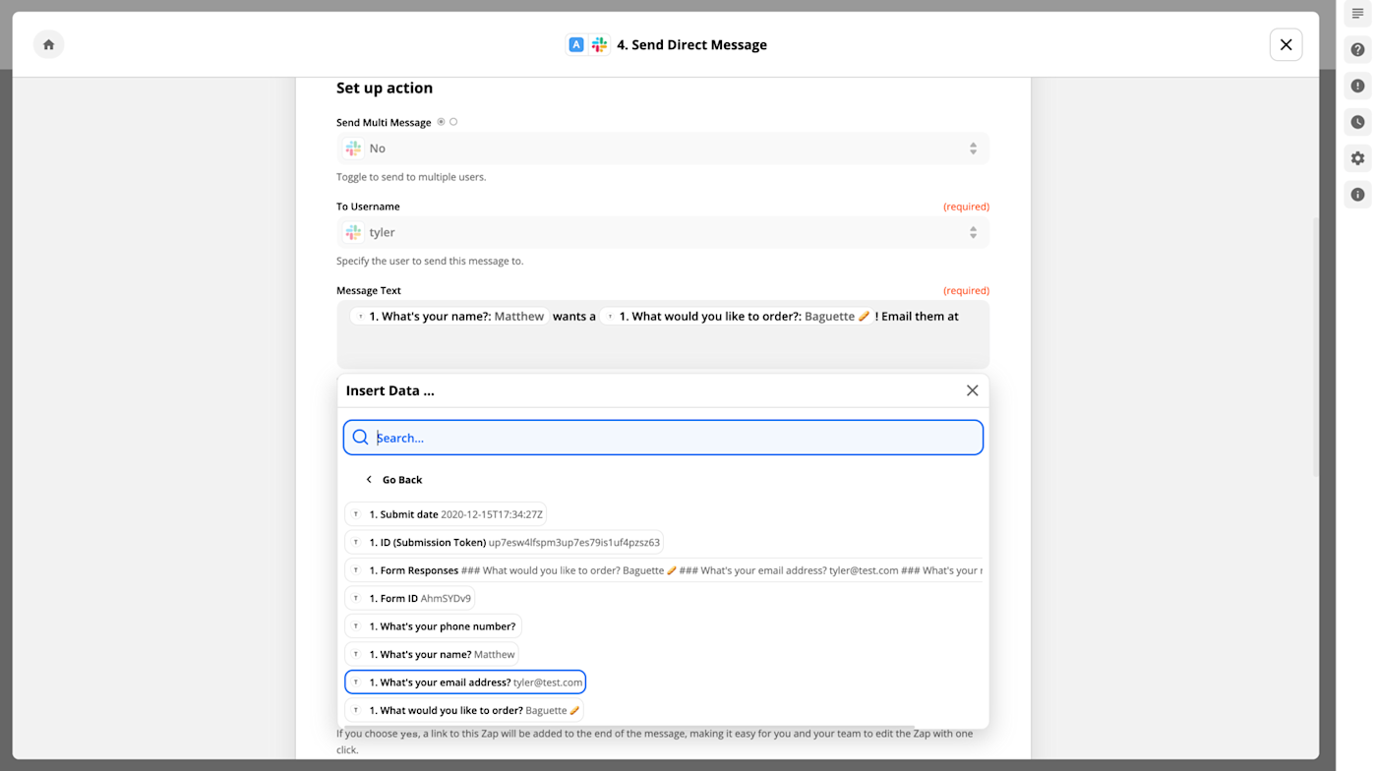Insert Form ID AhmSYDv9 field
The height and width of the screenshot is (771, 1377).
[410, 598]
